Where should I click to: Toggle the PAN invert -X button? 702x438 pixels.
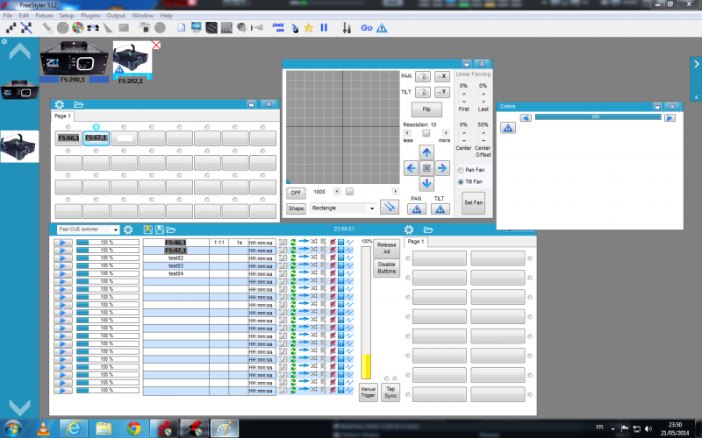(x=442, y=76)
